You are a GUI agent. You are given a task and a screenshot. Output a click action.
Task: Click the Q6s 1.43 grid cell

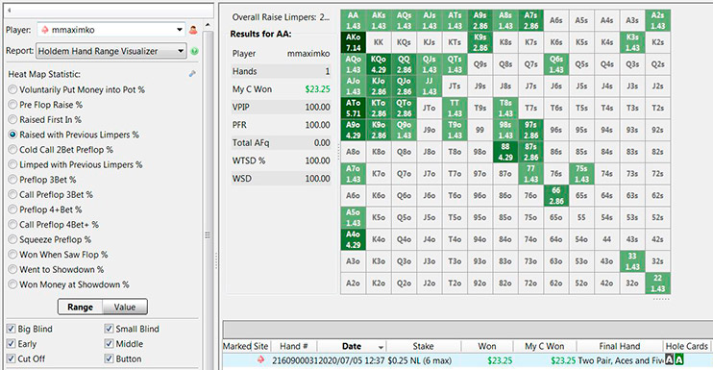pos(556,64)
